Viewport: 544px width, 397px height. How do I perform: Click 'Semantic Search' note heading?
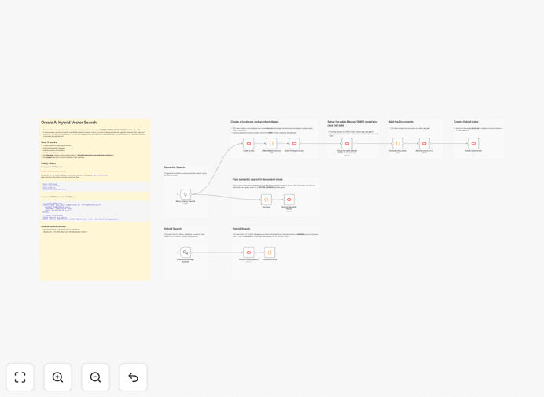tap(175, 167)
